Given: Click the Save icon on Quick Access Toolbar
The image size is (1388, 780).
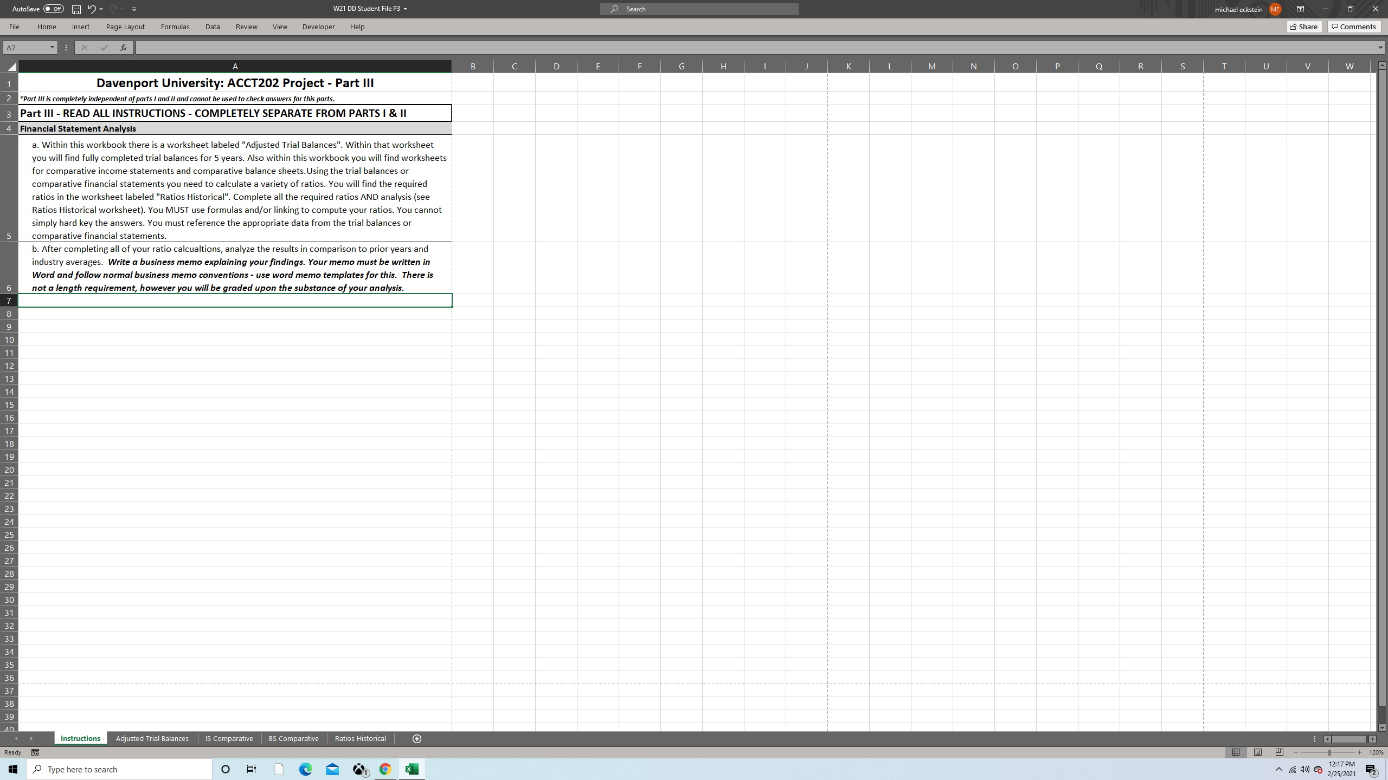Looking at the screenshot, I should point(76,9).
